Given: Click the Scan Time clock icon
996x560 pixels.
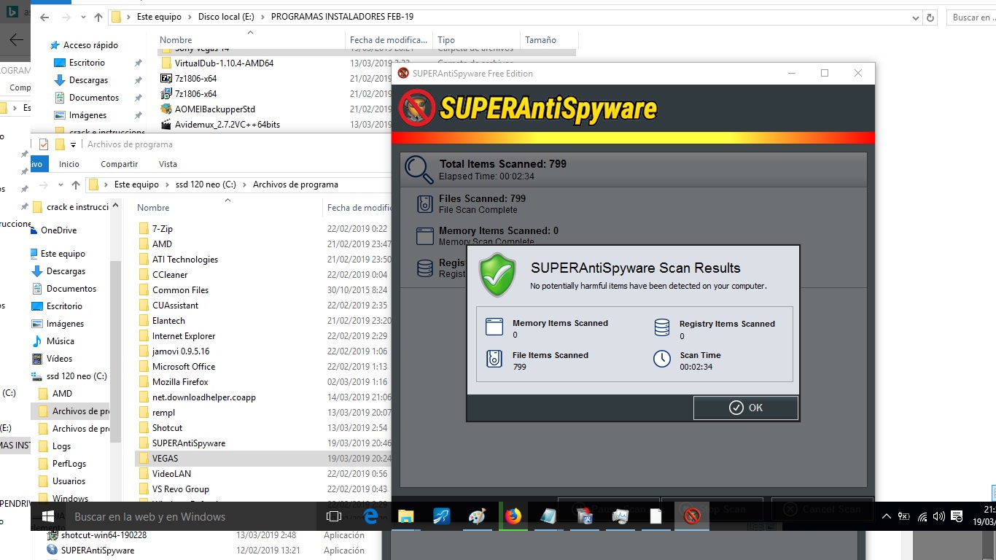Looking at the screenshot, I should (661, 359).
